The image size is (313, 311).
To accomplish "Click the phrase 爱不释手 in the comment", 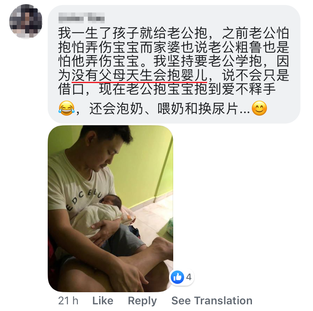I will coord(249,89).
